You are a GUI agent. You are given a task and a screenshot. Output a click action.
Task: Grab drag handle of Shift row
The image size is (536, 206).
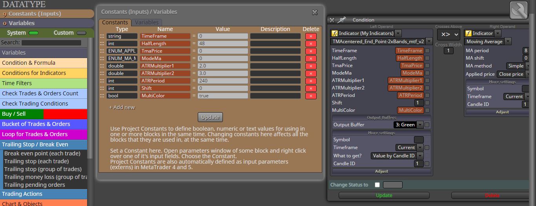pos(102,88)
